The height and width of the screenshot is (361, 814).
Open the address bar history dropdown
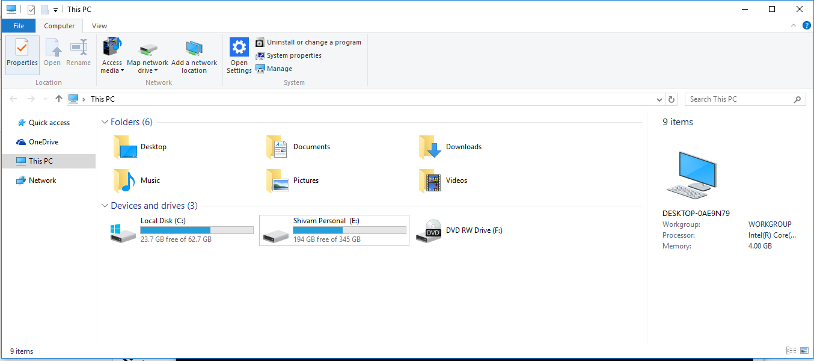point(659,99)
